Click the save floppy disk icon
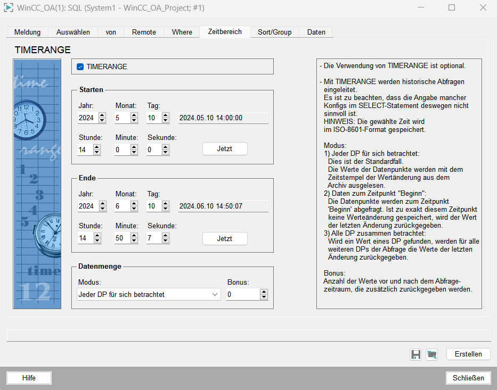This screenshot has width=497, height=390. click(x=415, y=354)
